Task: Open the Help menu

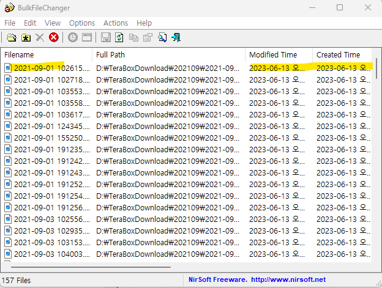Action: coord(144,23)
